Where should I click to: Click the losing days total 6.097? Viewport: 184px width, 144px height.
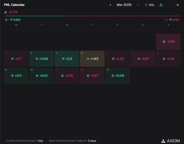176,20
